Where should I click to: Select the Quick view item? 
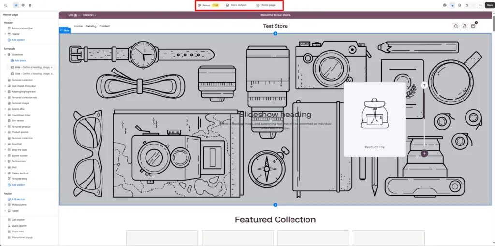(17, 232)
